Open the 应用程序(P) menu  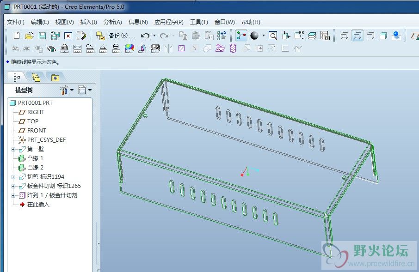169,22
